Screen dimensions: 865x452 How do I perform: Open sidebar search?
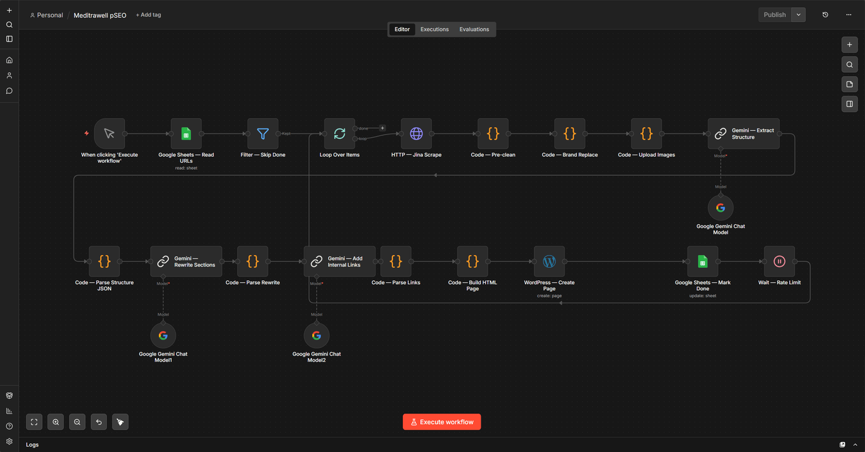point(9,25)
